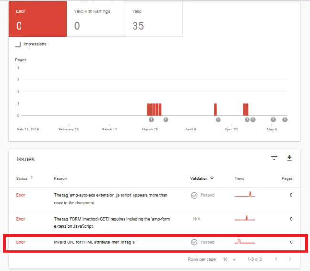Select the Error status card
Image resolution: width=310 pixels, height=271 pixels.
click(x=38, y=19)
